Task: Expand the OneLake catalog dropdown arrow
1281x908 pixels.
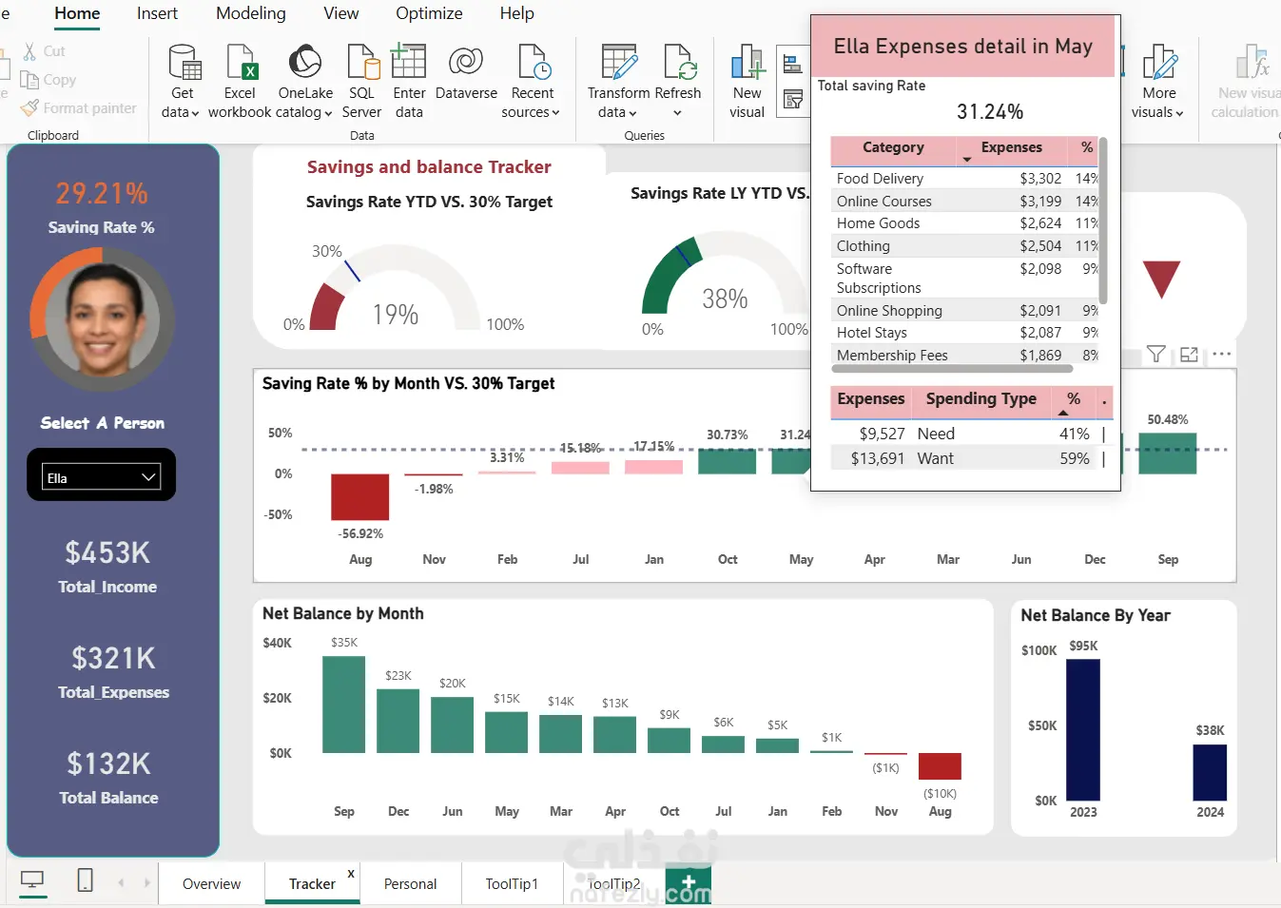Action: click(x=328, y=113)
